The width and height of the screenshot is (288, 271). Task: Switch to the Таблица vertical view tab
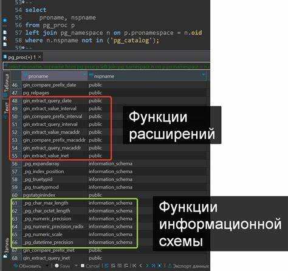coord(6,86)
